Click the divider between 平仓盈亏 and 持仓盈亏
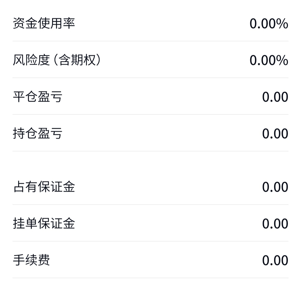The height and width of the screenshot is (288, 301). pyautogui.click(x=151, y=115)
